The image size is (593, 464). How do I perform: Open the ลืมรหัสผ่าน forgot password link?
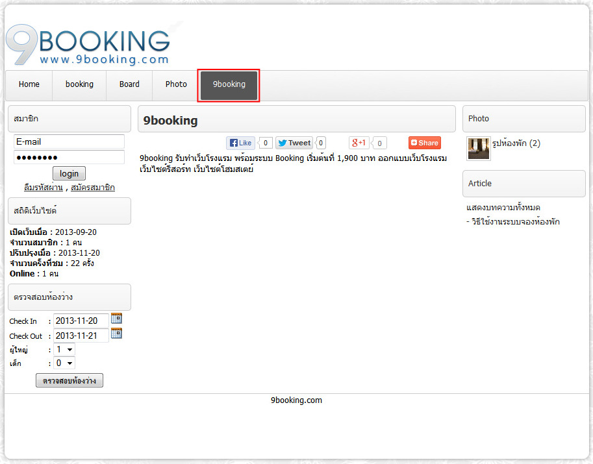44,188
